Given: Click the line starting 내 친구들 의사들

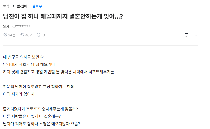Looking at the screenshot, I should [x=23, y=57].
